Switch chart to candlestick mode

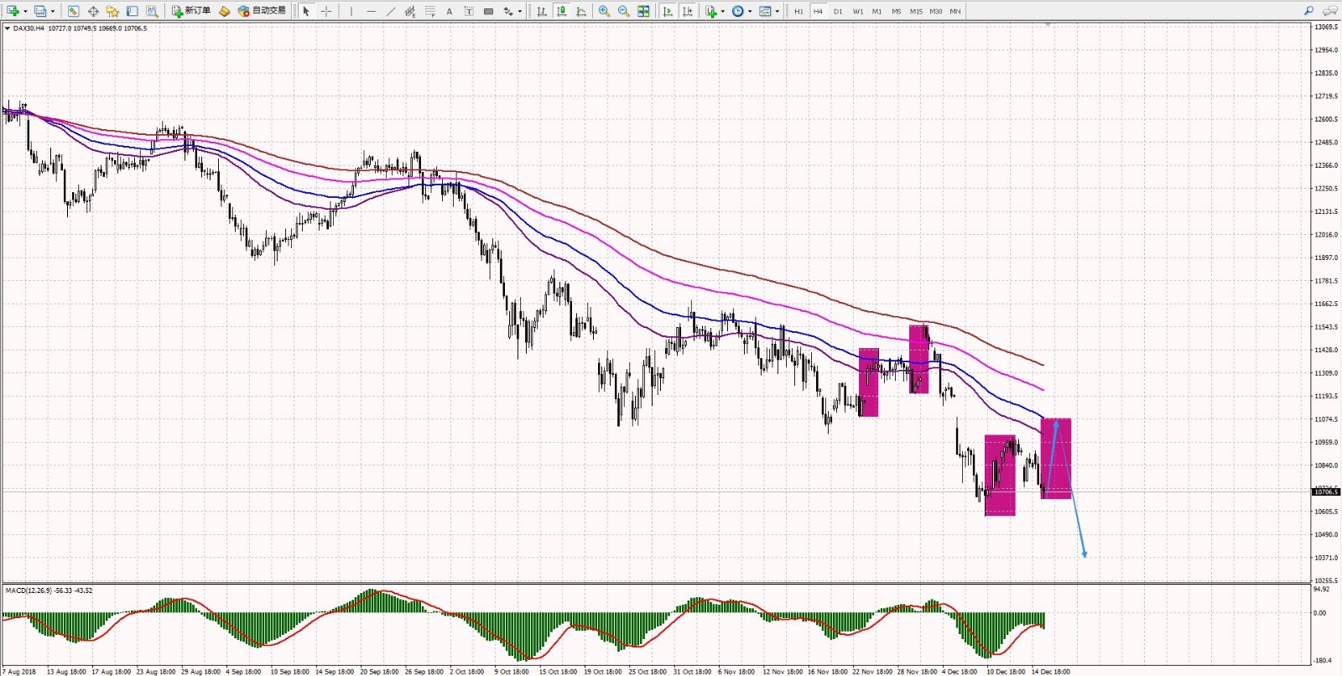[x=561, y=11]
